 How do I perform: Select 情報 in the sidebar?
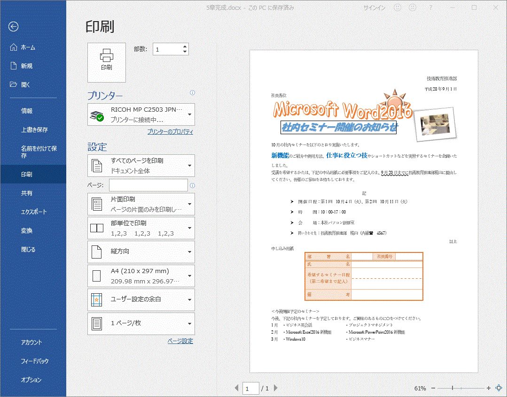point(33,111)
